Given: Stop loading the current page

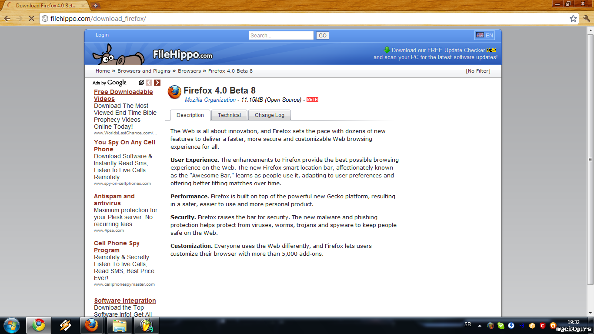Looking at the screenshot, I should pyautogui.click(x=31, y=19).
